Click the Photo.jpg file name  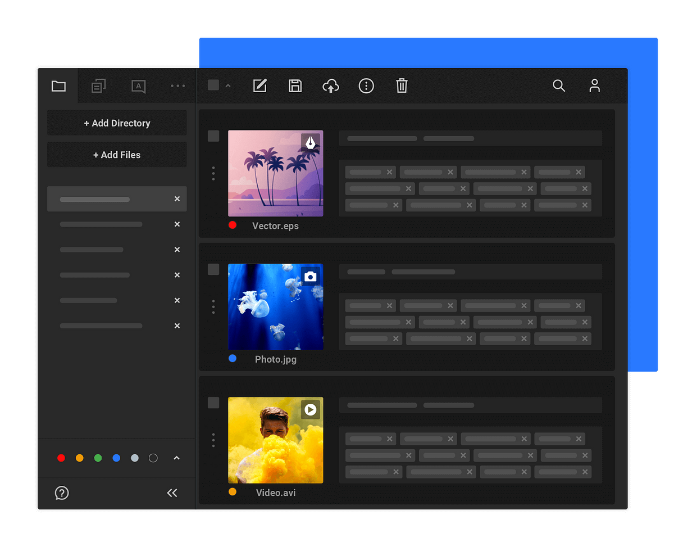[275, 359]
